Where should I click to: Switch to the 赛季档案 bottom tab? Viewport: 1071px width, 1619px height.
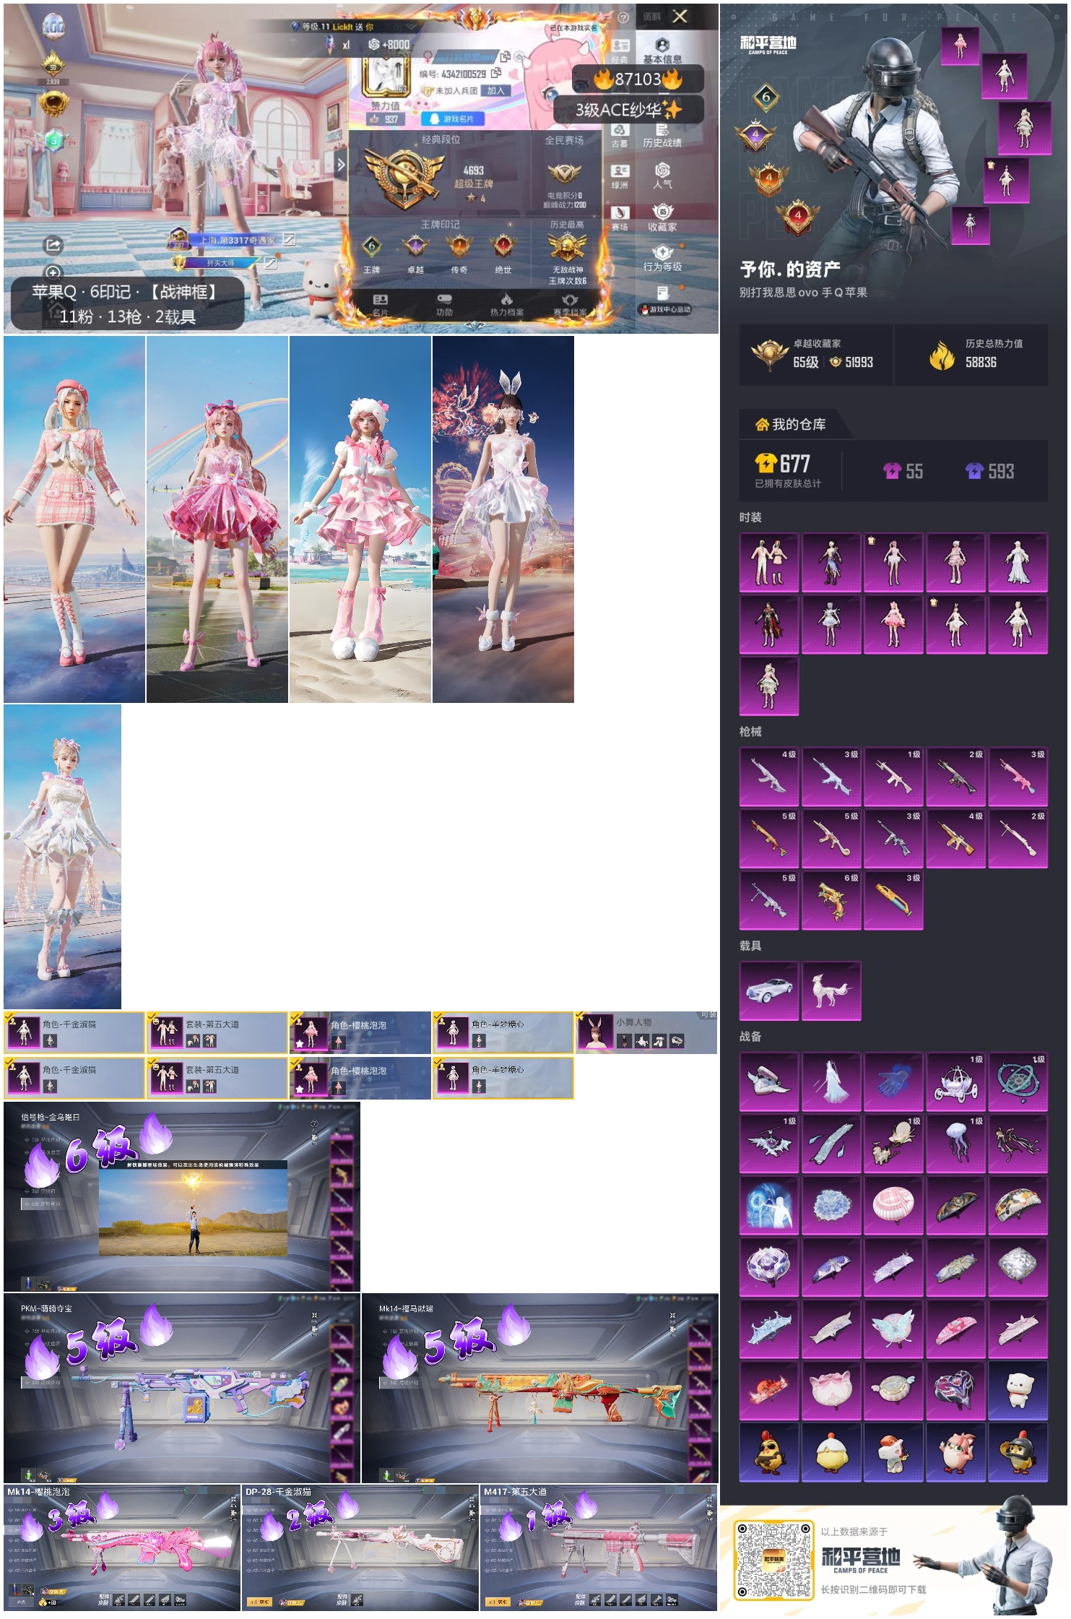coord(570,305)
